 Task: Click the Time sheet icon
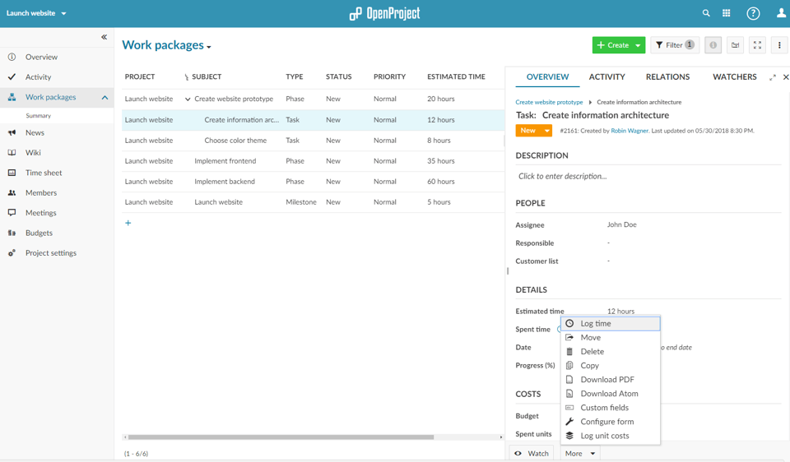[x=12, y=173]
